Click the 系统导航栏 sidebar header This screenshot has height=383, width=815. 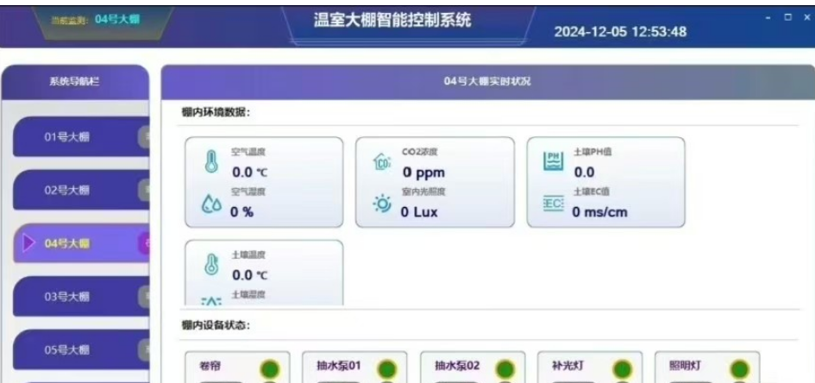pyautogui.click(x=74, y=81)
